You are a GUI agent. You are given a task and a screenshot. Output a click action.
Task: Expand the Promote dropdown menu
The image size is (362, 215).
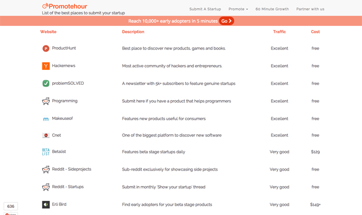[238, 9]
